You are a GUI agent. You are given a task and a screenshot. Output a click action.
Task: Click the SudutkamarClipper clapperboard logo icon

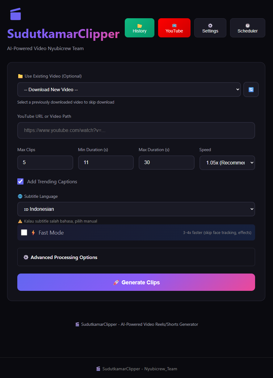(x=15, y=14)
